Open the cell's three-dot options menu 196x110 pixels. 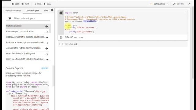pos(185,13)
